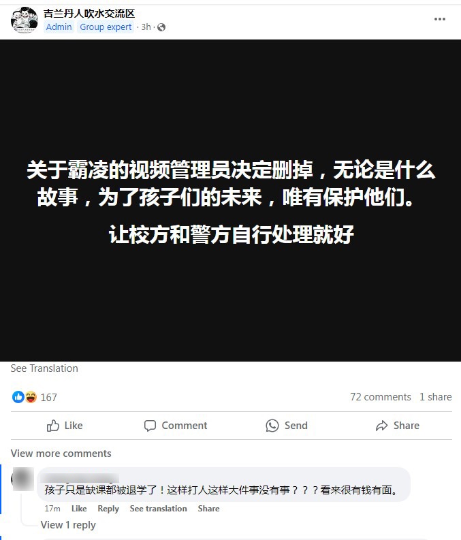Open the three-dot post options menu
The height and width of the screenshot is (540, 461).
[440, 19]
